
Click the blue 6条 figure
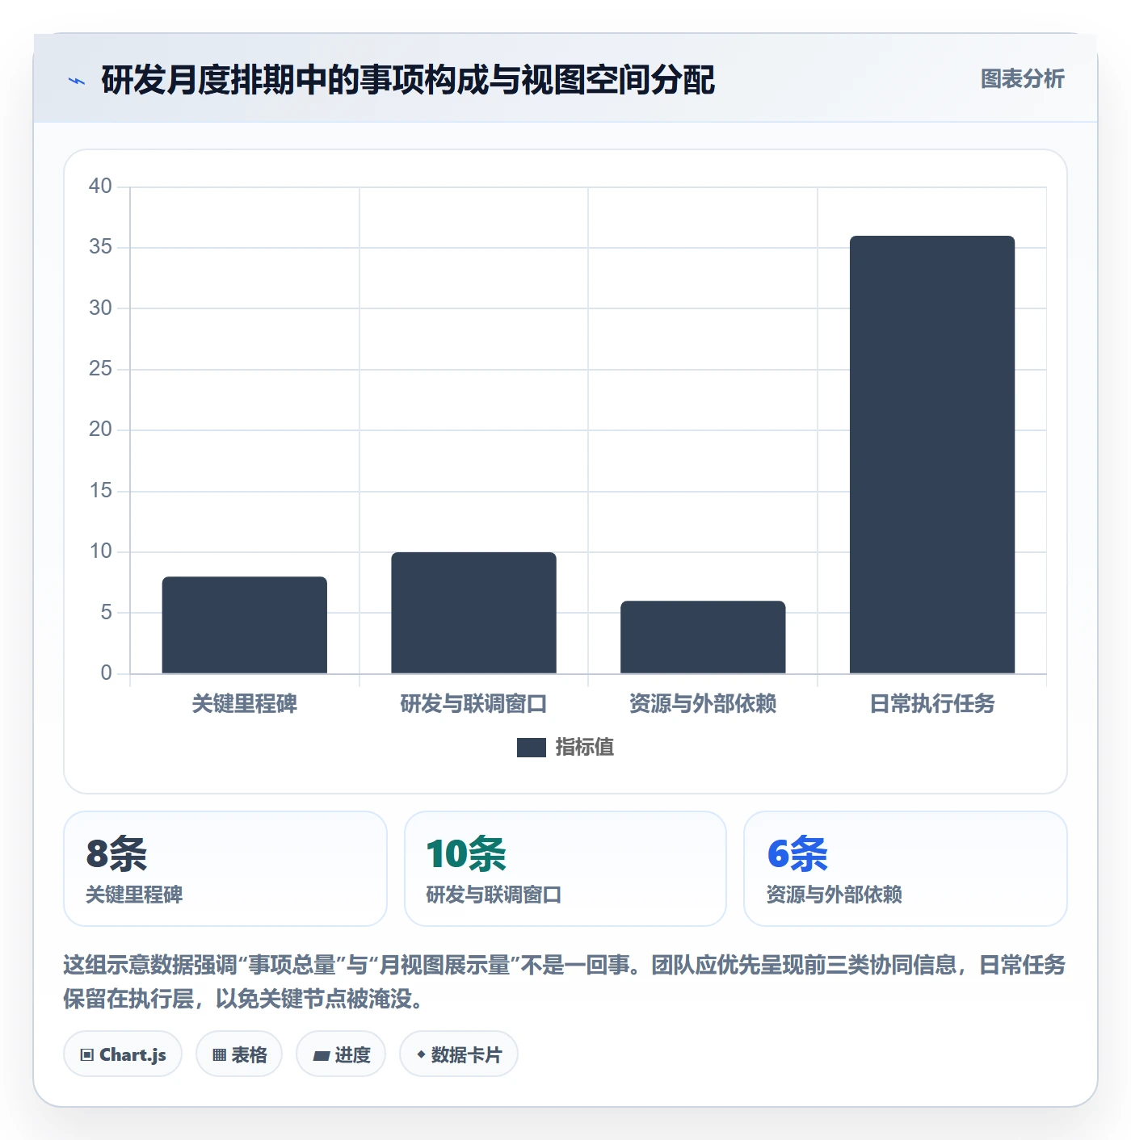coord(797,853)
